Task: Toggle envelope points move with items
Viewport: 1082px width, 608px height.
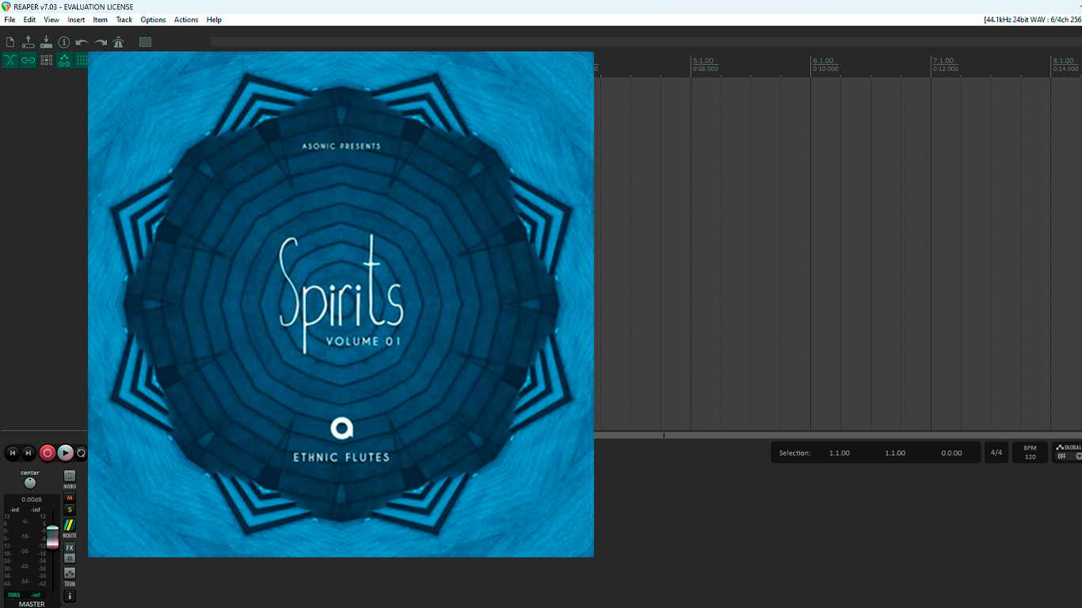Action: pyautogui.click(x=64, y=60)
